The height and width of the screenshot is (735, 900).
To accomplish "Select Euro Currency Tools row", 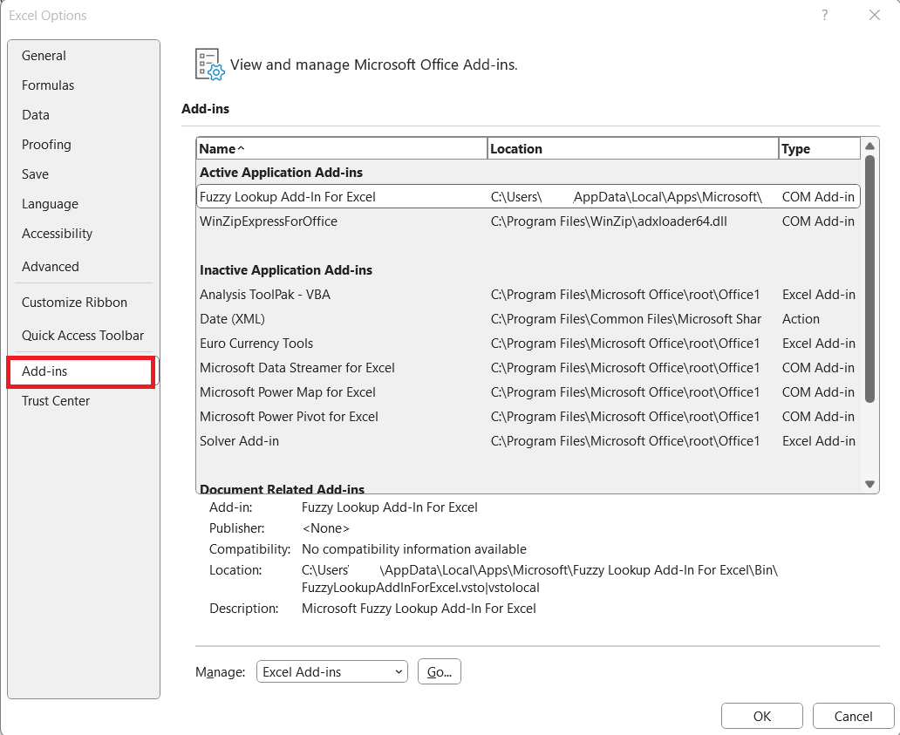I will [x=528, y=344].
